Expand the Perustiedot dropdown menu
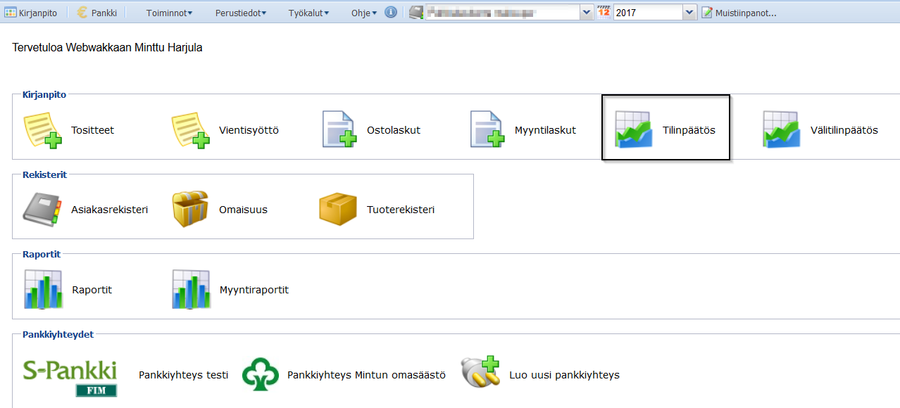This screenshot has width=900, height=408. coord(241,13)
